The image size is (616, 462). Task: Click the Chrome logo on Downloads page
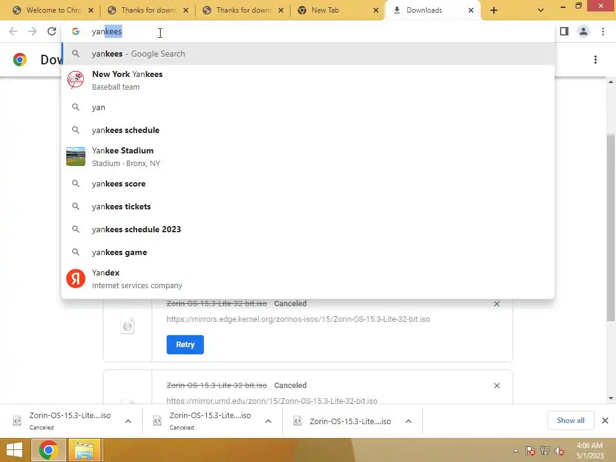pos(20,60)
